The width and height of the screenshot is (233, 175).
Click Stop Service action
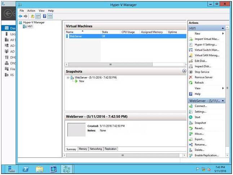(x=202, y=72)
